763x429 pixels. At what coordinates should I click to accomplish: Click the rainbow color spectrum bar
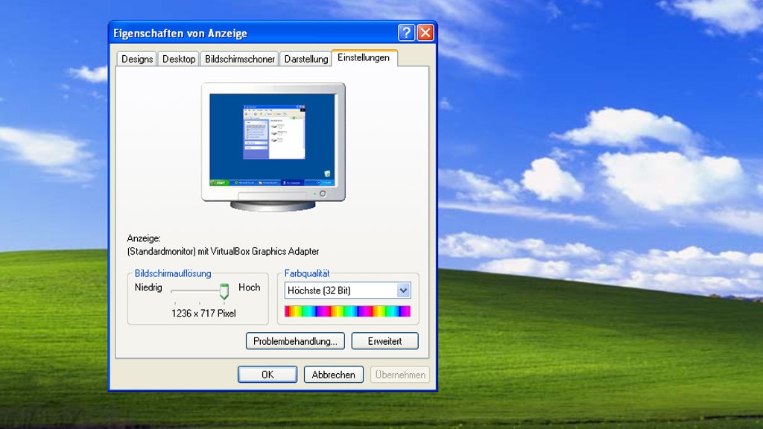coord(347,311)
